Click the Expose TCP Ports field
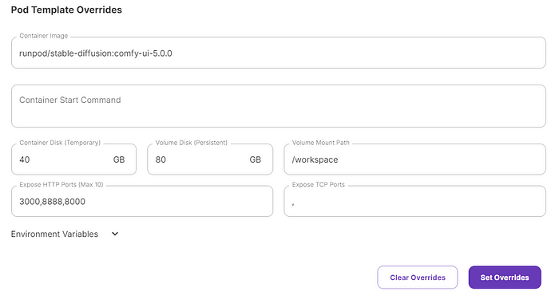Viewport: 559px width, 299px height. (414, 201)
